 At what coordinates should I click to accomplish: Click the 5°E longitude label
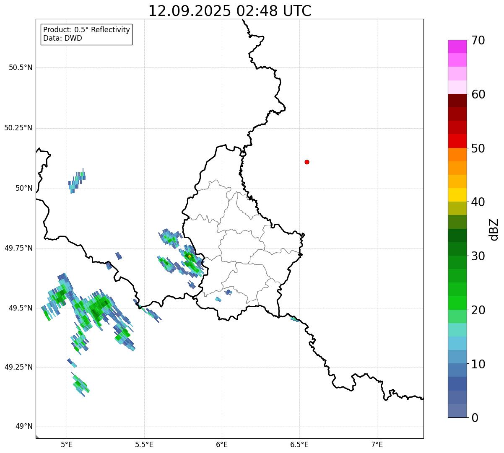click(x=67, y=444)
